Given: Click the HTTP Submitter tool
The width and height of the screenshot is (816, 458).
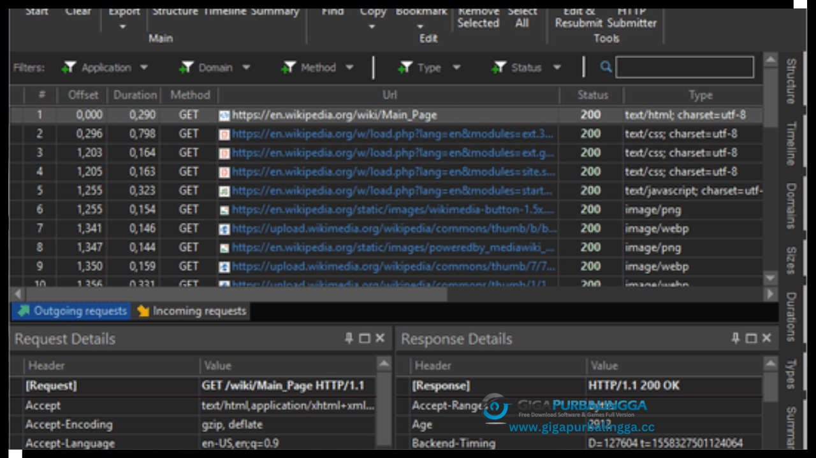Looking at the screenshot, I should [632, 17].
